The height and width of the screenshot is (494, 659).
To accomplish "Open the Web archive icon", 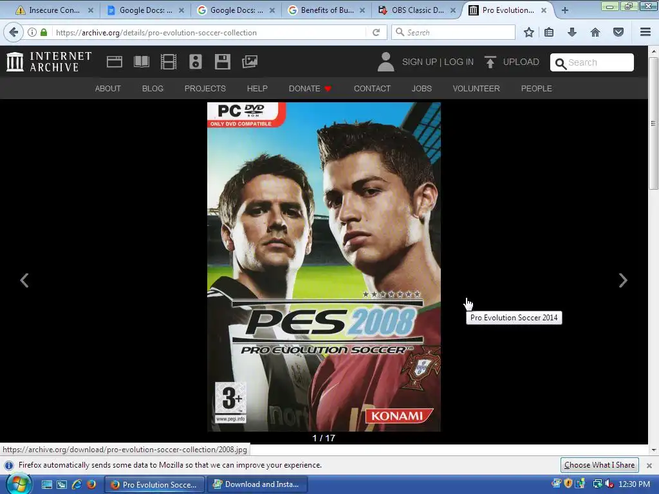I will (115, 62).
